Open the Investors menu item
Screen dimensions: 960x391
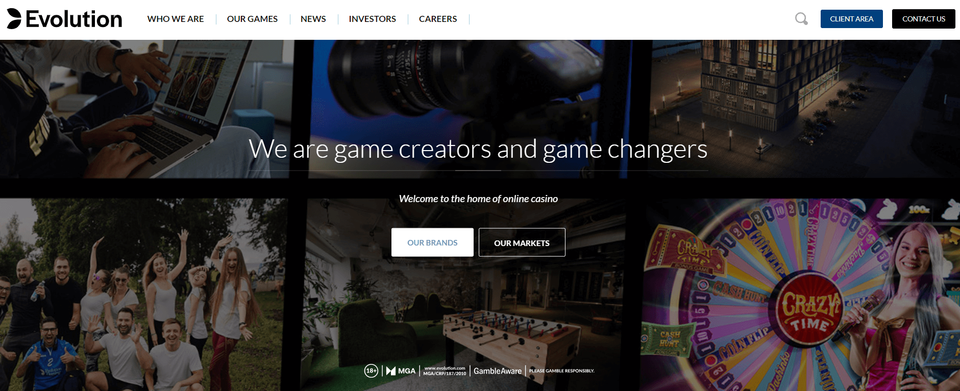(x=373, y=19)
